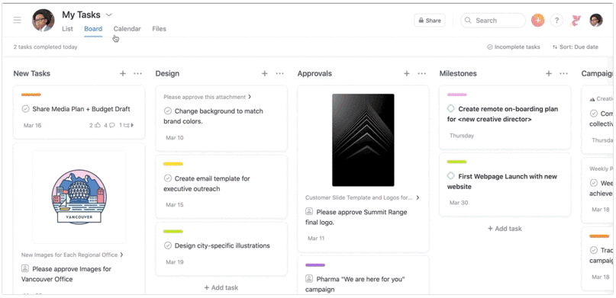Switch to the List tab

(68, 29)
